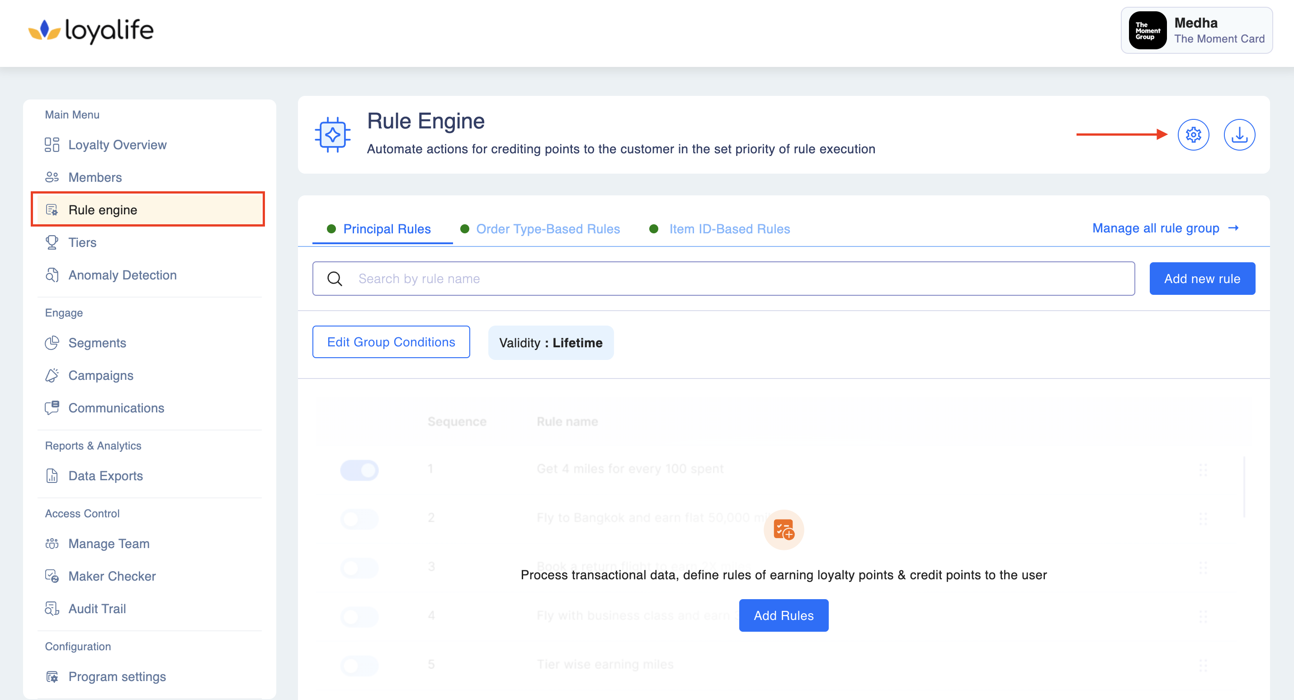Click the Validity Lifetime chip

(551, 343)
